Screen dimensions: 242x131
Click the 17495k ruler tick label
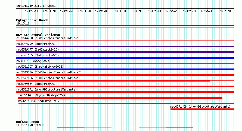pos(137,11)
